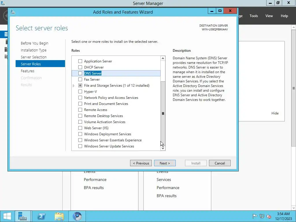The width and height of the screenshot is (296, 222).
Task: Go to Before You Begin step
Action: click(x=35, y=43)
